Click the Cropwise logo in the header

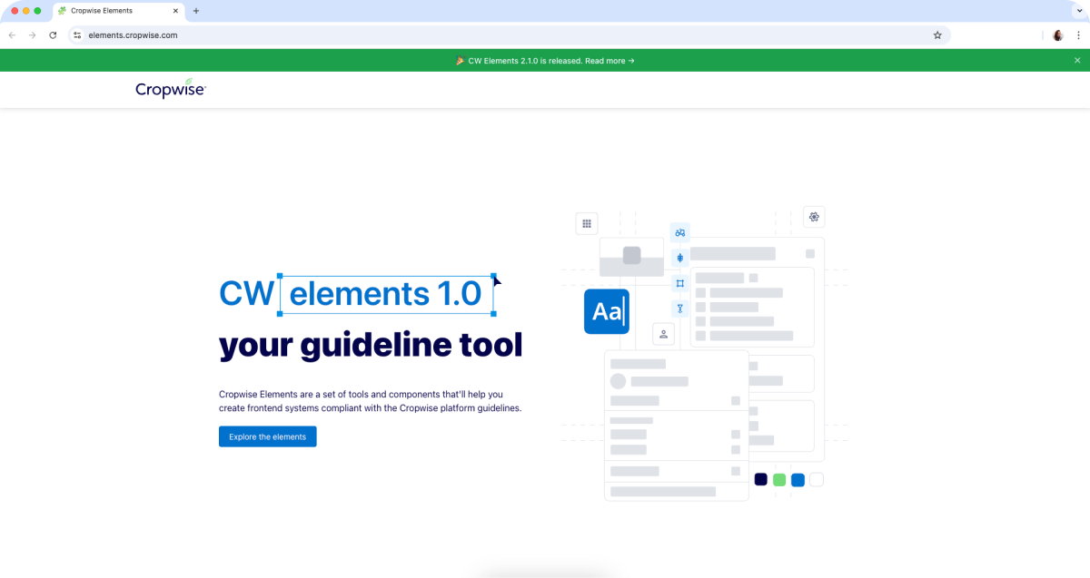(x=171, y=88)
